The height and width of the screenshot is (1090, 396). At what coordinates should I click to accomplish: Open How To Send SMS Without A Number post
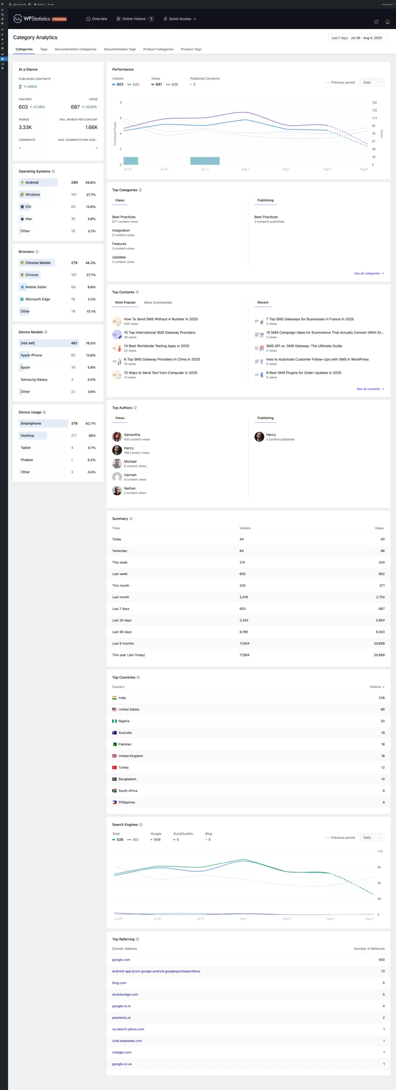tap(161, 319)
